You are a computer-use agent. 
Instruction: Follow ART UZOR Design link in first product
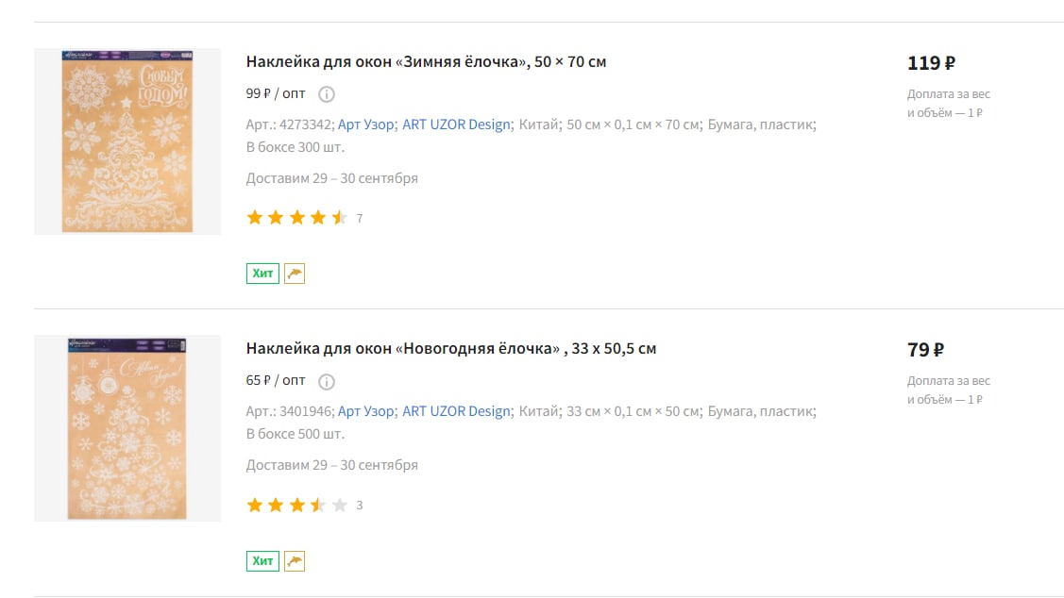click(x=456, y=125)
